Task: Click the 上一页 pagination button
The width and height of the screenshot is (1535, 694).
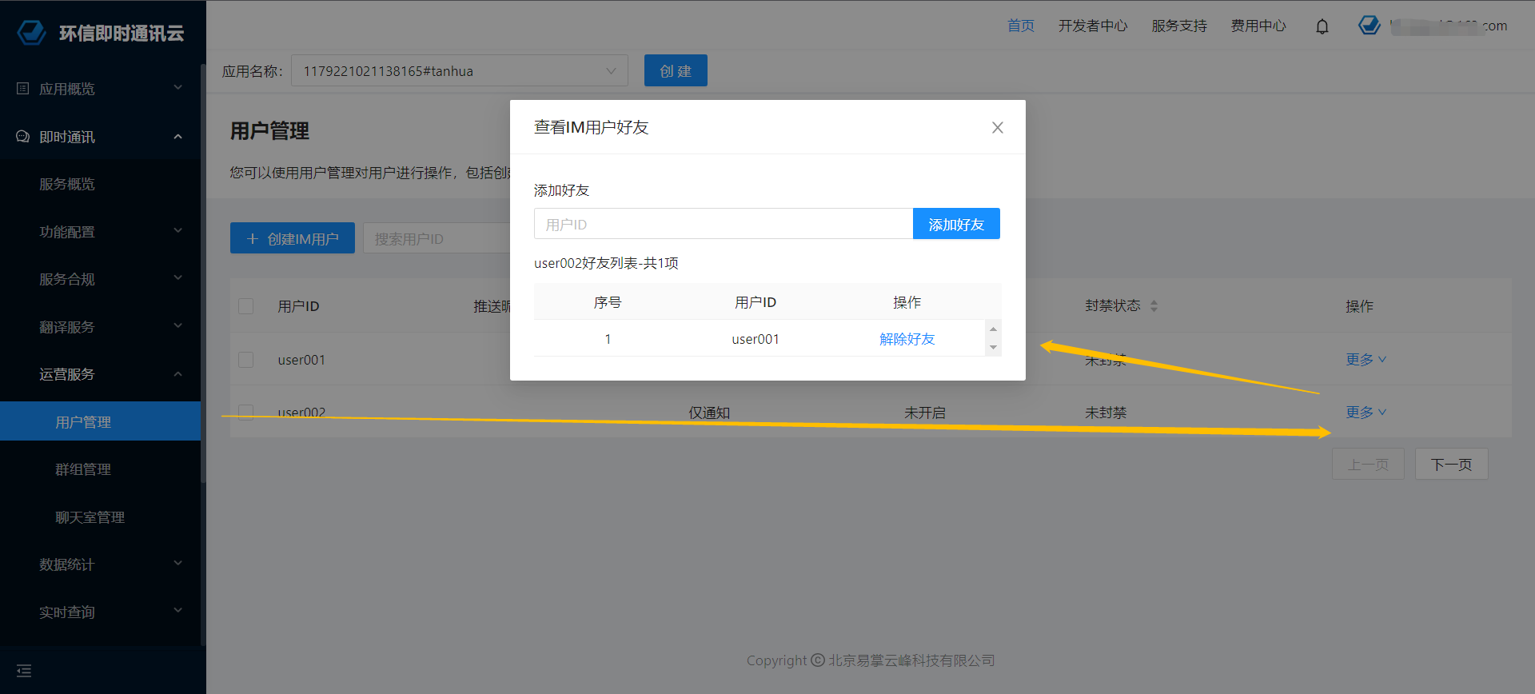Action: tap(1368, 464)
